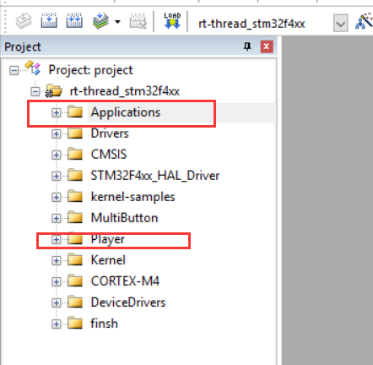The width and height of the screenshot is (373, 365).
Task: Collapse the rt-thread_stm32f4xx target node
Action: [35, 91]
